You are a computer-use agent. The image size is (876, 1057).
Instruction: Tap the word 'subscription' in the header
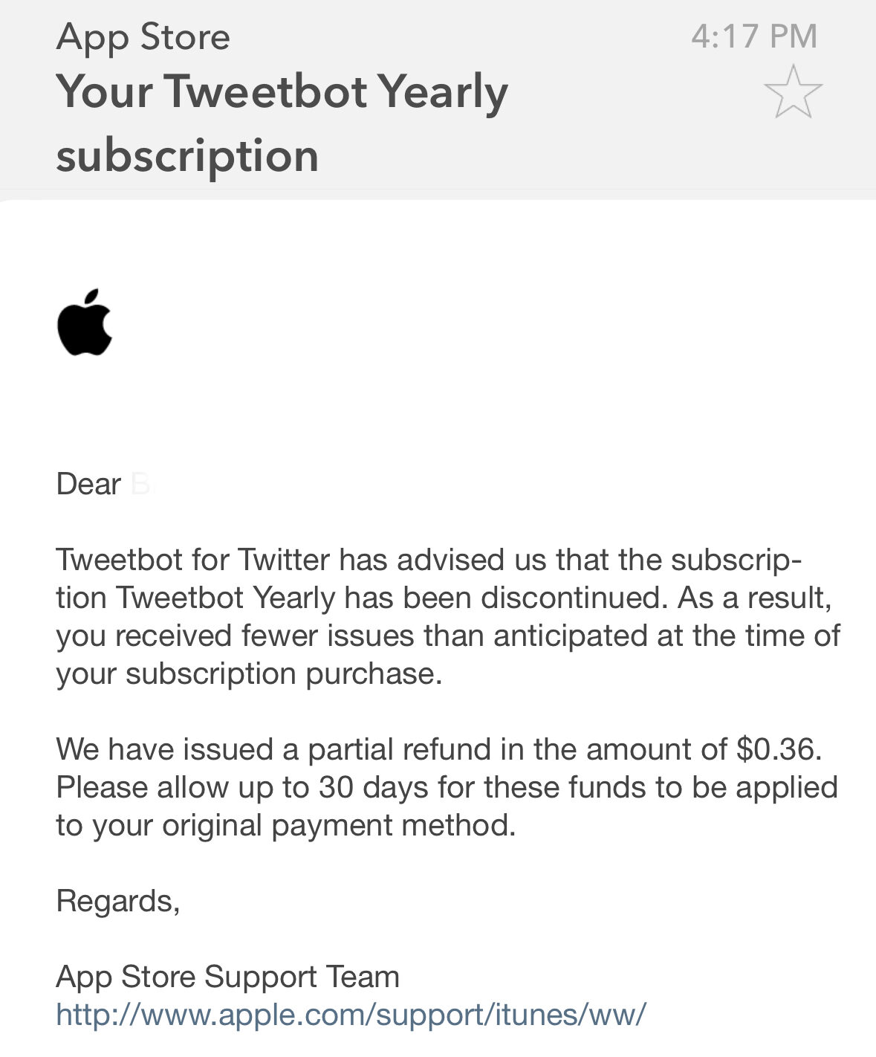[187, 156]
